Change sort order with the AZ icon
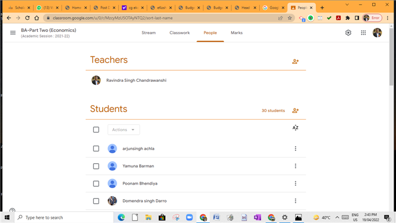Screen dimensions: 396x223 (295, 128)
